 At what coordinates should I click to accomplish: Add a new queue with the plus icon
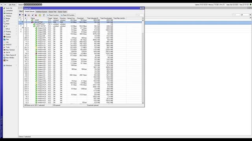point(25,15)
